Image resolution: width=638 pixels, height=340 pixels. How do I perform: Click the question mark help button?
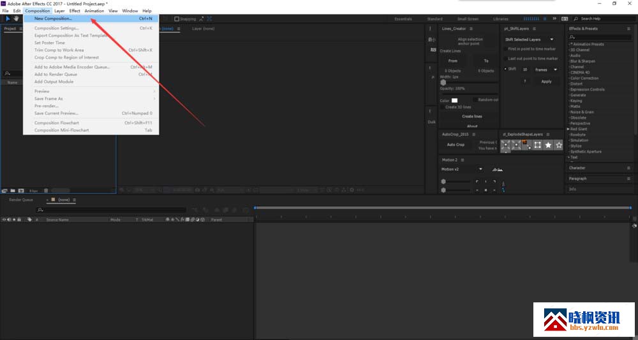pyautogui.click(x=525, y=82)
